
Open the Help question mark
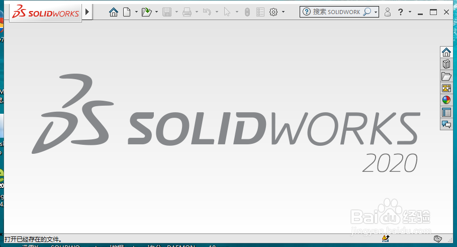(x=401, y=12)
